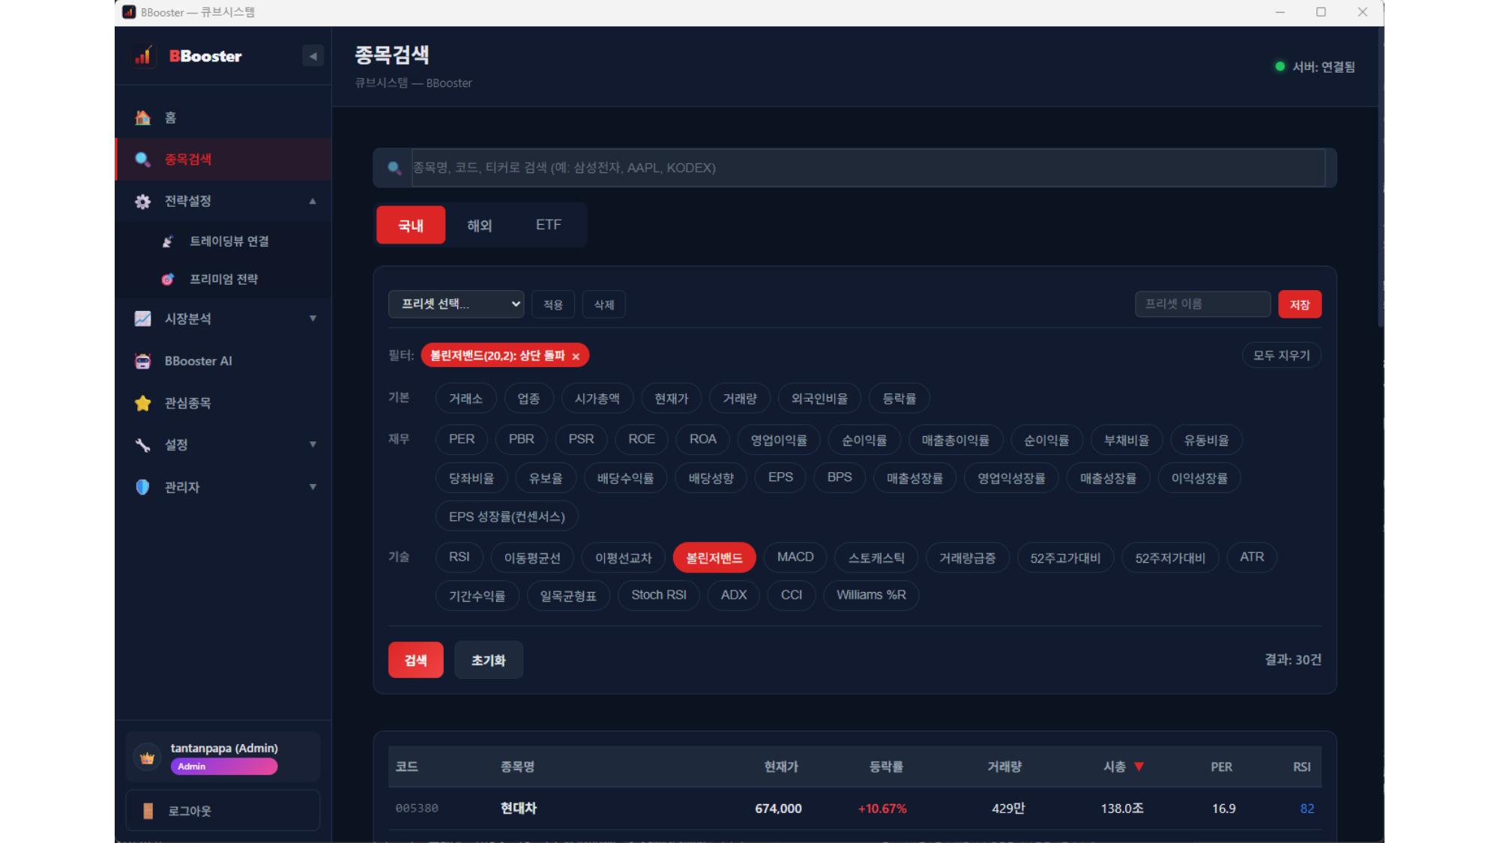Click the 프리미엄 전략 target icon
The width and height of the screenshot is (1500, 843).
tap(168, 280)
